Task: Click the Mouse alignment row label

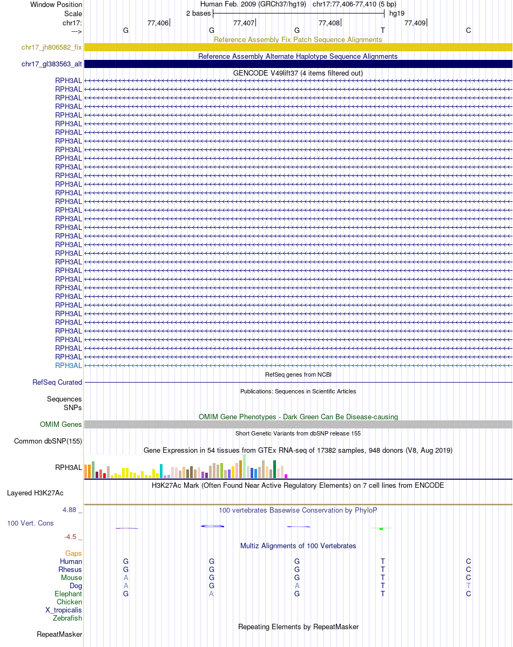Action: tap(71, 578)
